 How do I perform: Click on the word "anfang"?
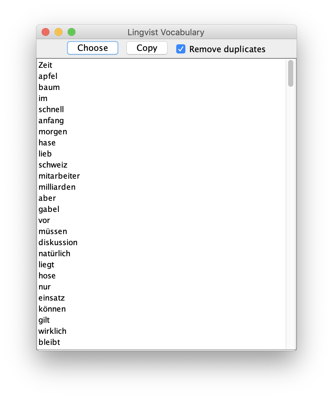(51, 121)
